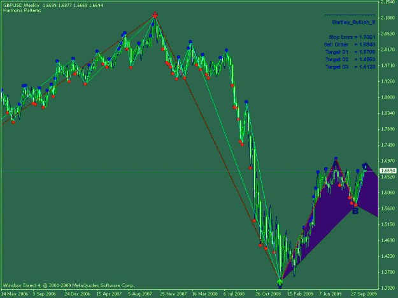Click the 1.3780 price scale label
Image resolution: width=398 pixels, height=298 pixels.
click(x=388, y=272)
